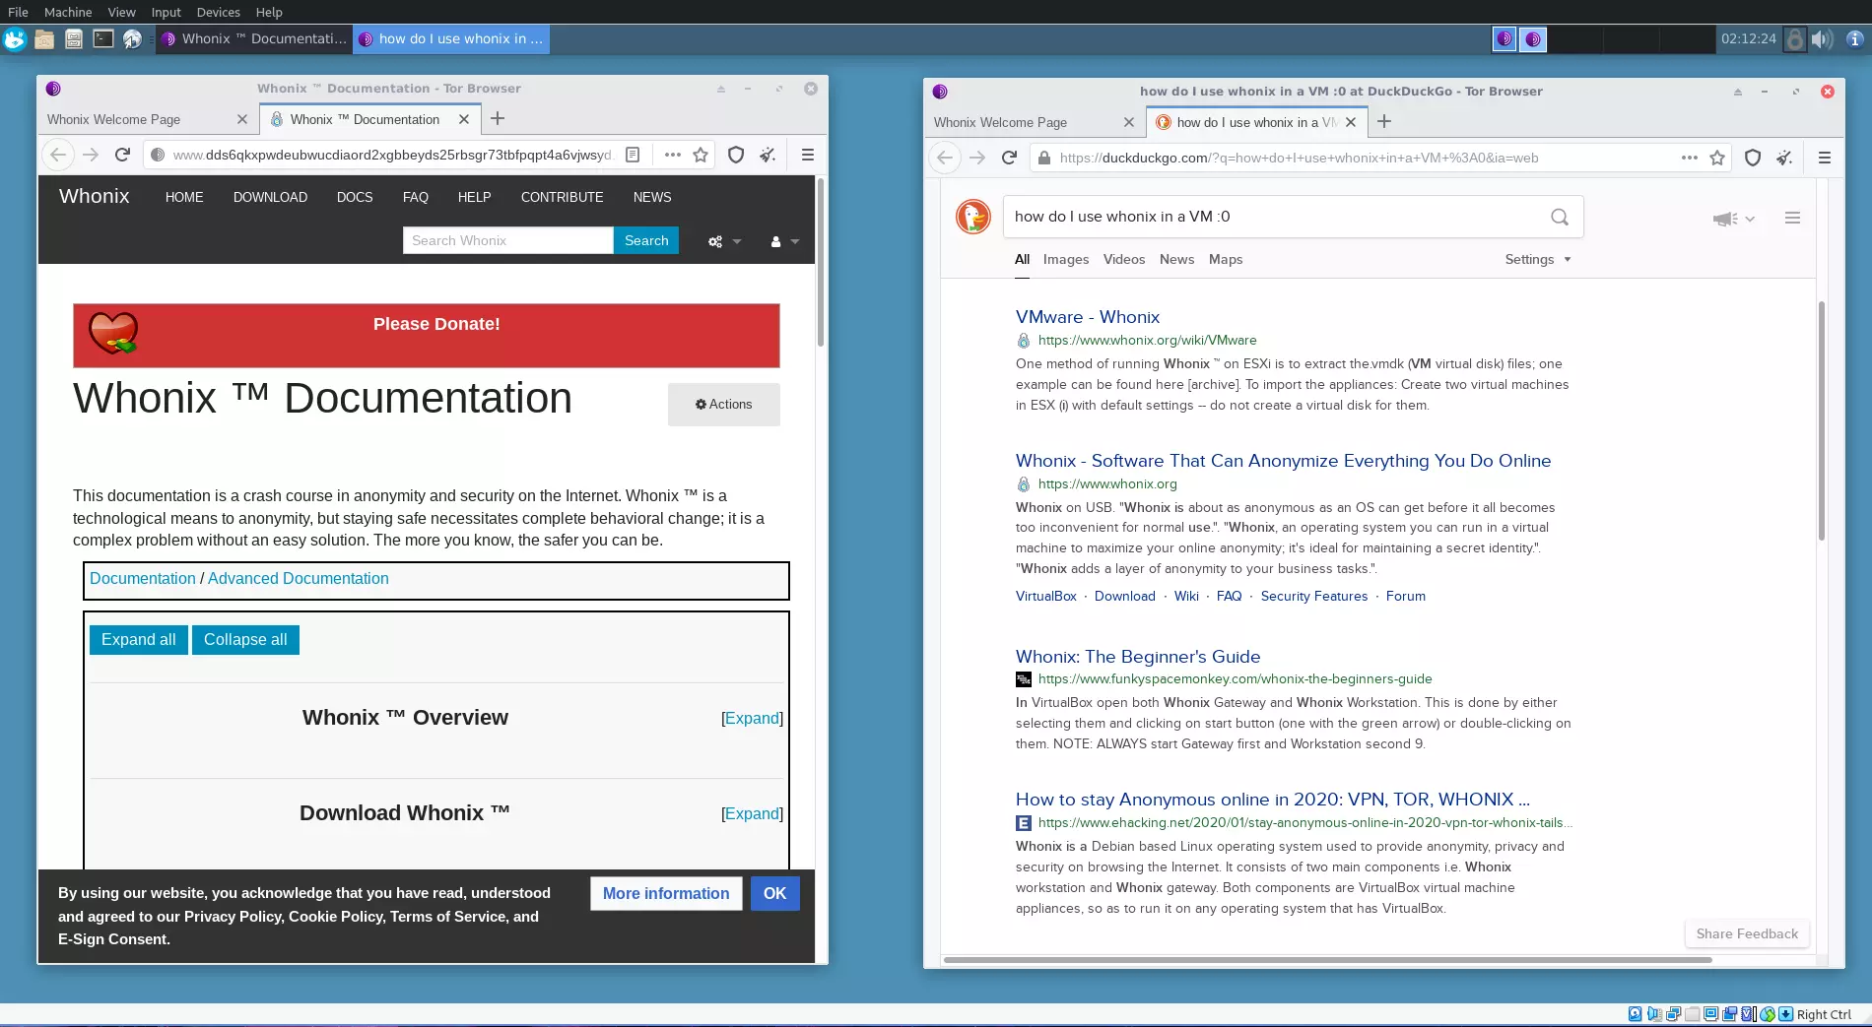Click the DuckDuckGo search query field

click(1276, 217)
